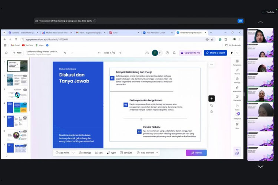The image size is (278, 185).
Task: Open the Maps bookmark
Action: point(39,45)
